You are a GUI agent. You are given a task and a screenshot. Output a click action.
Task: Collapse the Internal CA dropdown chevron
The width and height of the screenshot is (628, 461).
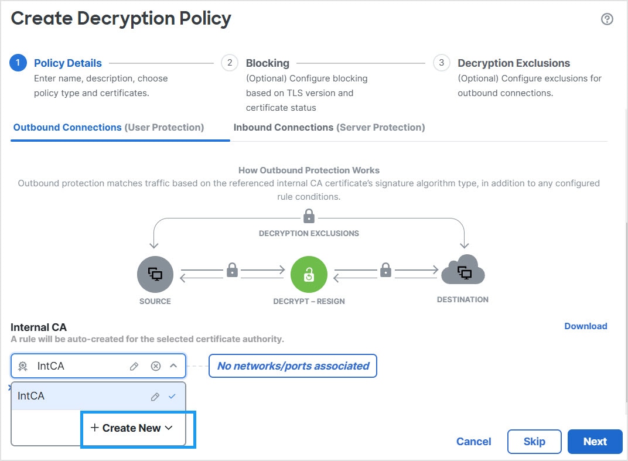pyautogui.click(x=173, y=366)
